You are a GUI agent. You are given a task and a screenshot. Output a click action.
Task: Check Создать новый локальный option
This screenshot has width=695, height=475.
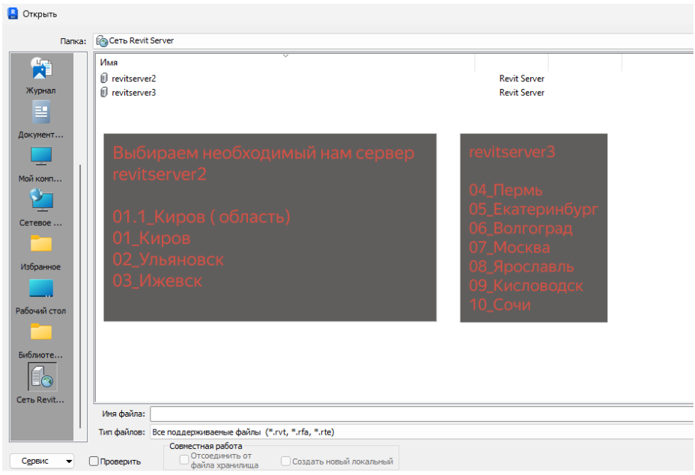click(x=286, y=462)
